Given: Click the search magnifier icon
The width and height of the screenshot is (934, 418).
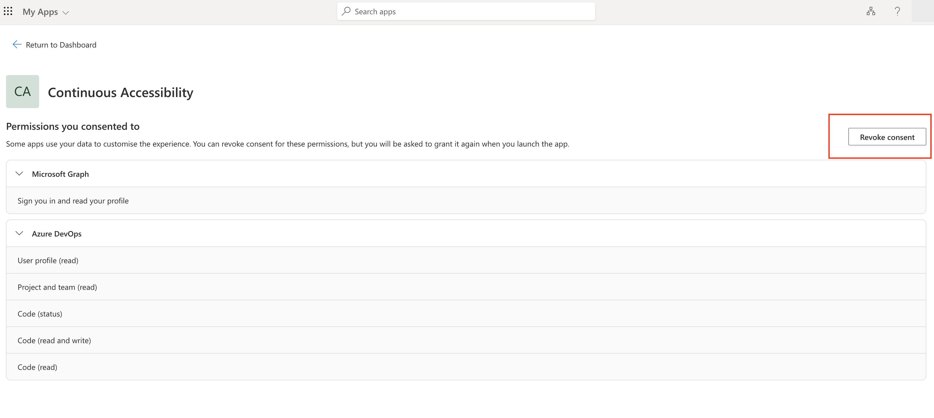Looking at the screenshot, I should [x=346, y=11].
